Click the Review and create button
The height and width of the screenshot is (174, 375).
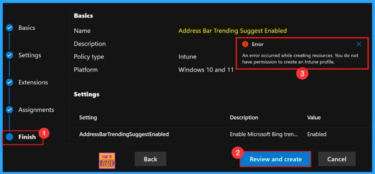(275, 159)
